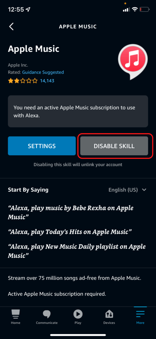The width and height of the screenshot is (156, 339).
Task: Open the More menu icon
Action: (x=140, y=314)
